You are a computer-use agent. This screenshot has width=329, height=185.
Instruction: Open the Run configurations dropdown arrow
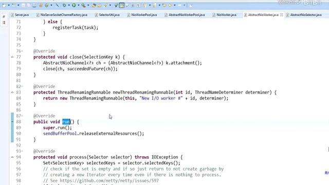pyautogui.click(x=79, y=6)
